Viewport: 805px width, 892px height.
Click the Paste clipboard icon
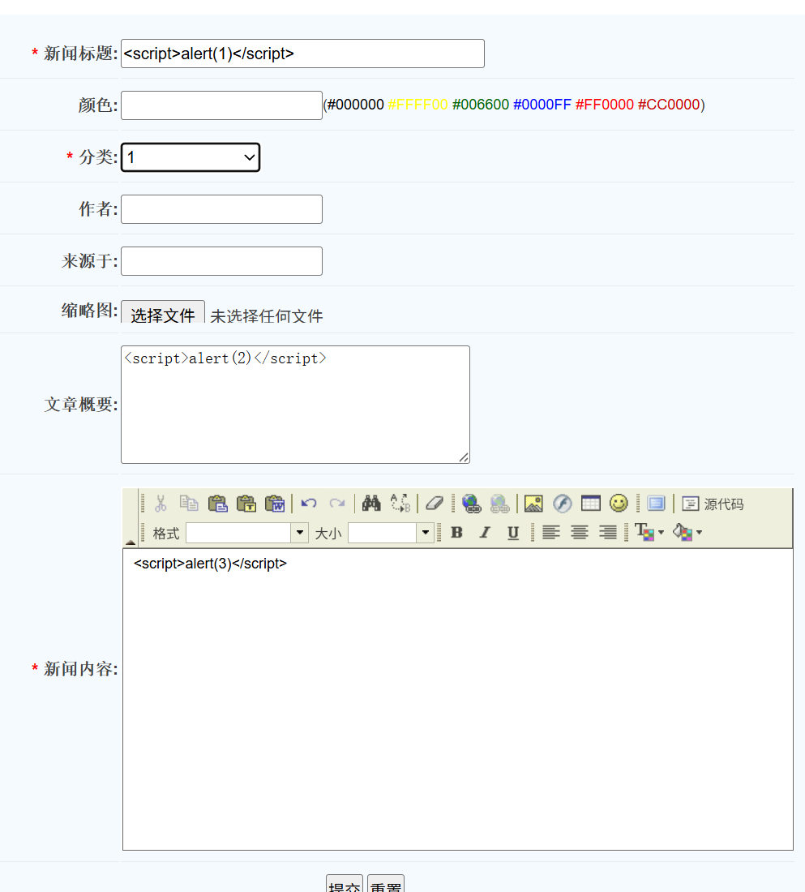tap(217, 504)
